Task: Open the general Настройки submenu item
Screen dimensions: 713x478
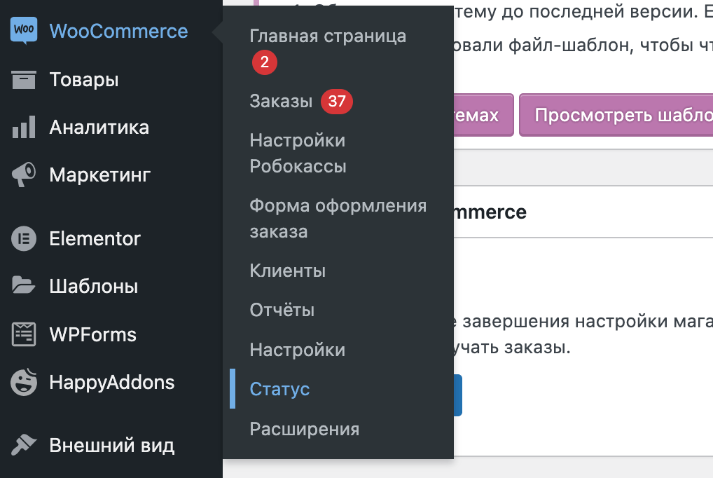Action: point(298,350)
